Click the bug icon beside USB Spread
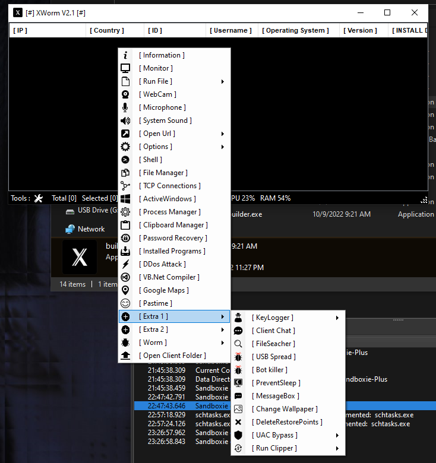Viewport: 436px width, 463px height. pyautogui.click(x=238, y=357)
